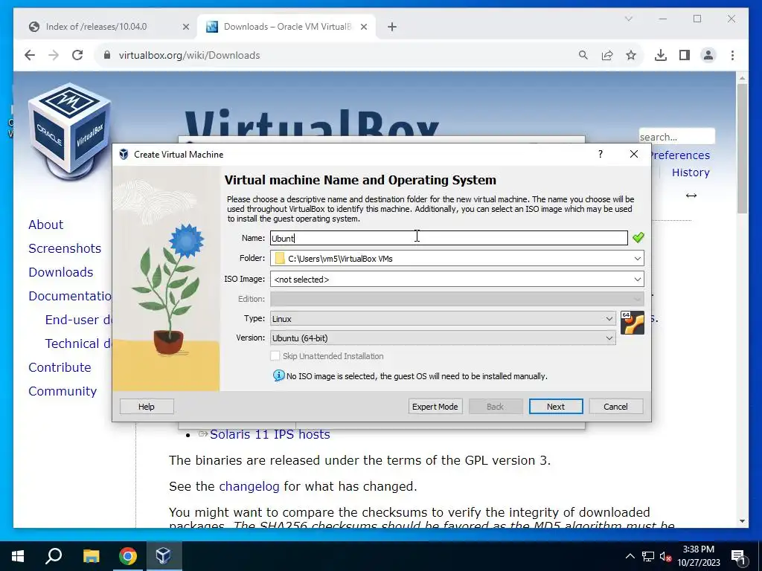Image resolution: width=762 pixels, height=571 pixels.
Task: Click the share page icon
Action: tap(607, 55)
